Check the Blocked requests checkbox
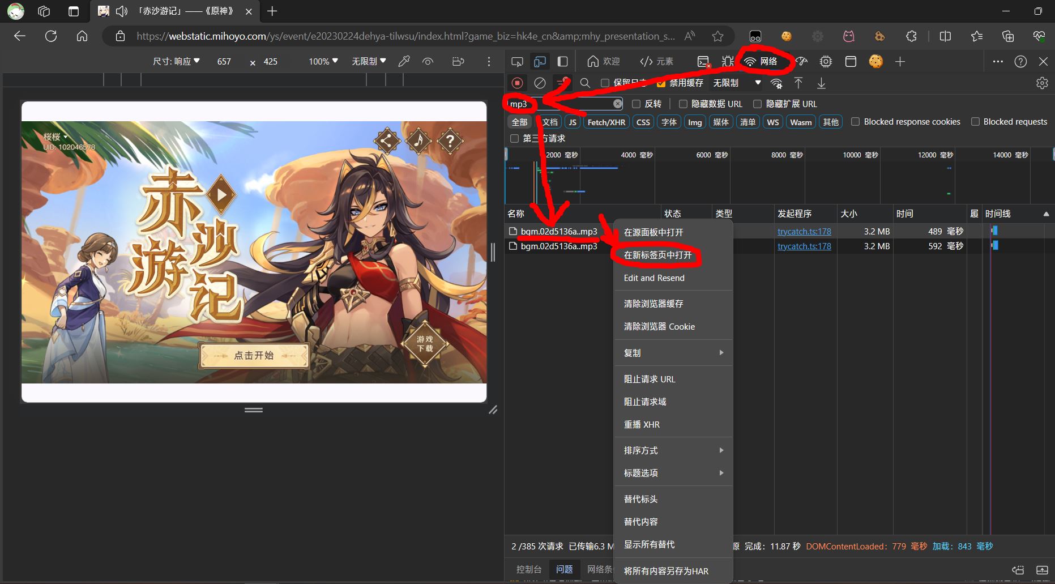The height and width of the screenshot is (584, 1055). coord(975,122)
